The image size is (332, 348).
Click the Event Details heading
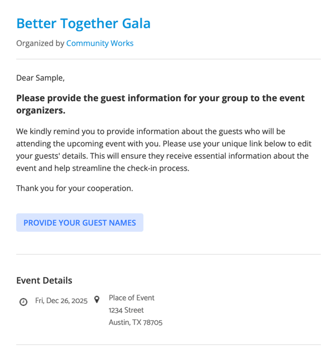click(x=44, y=281)
